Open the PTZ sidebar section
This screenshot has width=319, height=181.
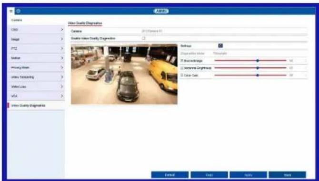[36, 49]
